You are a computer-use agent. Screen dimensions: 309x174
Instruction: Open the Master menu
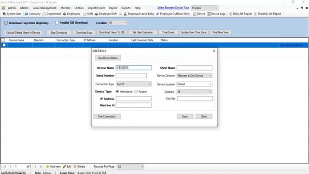point(25,8)
